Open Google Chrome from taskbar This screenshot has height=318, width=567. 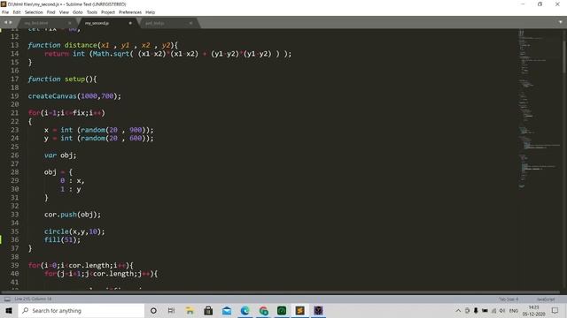[x=264, y=310]
